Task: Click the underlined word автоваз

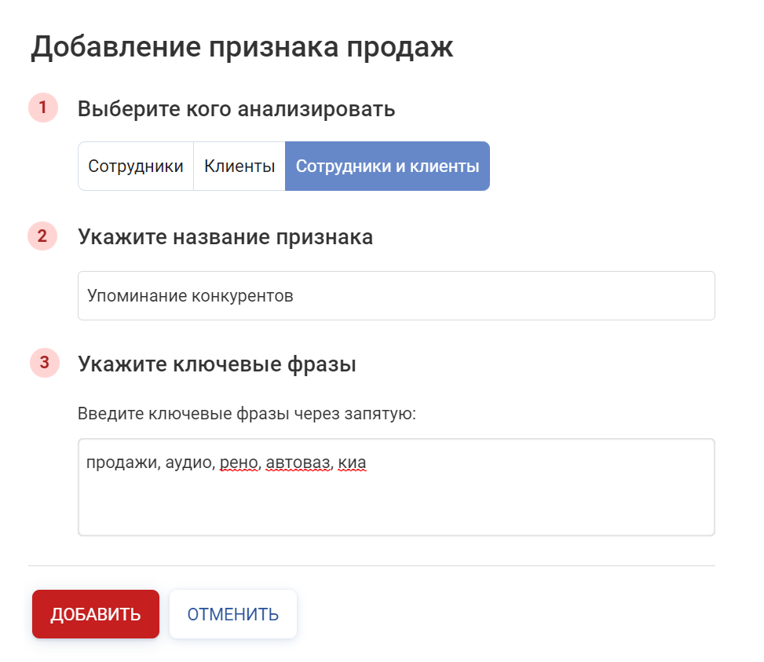Action: tap(299, 463)
